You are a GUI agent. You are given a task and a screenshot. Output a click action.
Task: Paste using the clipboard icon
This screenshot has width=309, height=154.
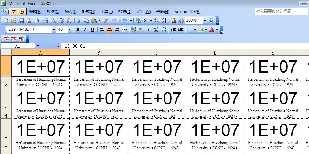(x=94, y=21)
